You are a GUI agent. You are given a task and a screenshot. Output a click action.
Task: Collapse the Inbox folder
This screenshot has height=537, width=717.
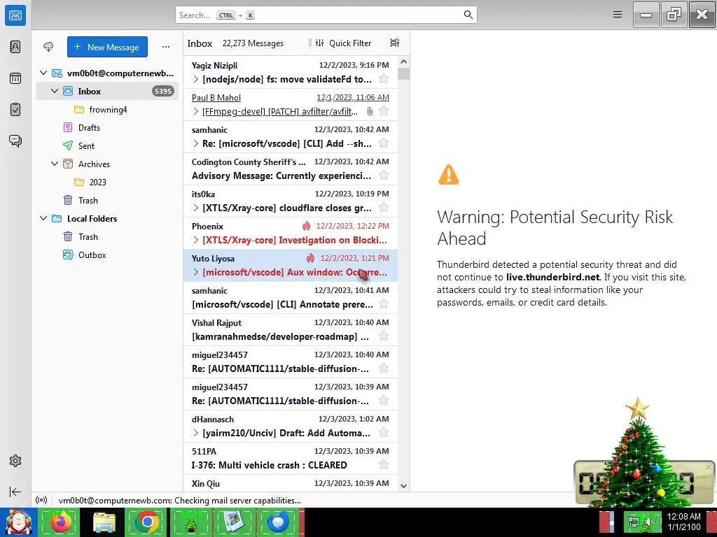[x=55, y=91]
